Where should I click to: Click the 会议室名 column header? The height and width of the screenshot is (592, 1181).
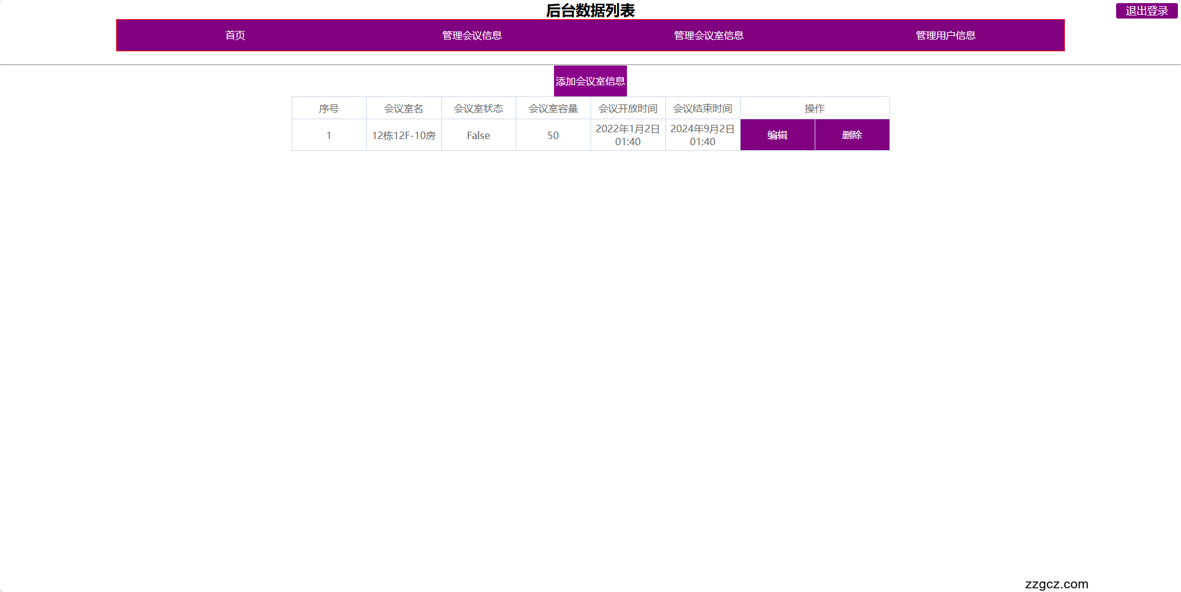point(403,108)
